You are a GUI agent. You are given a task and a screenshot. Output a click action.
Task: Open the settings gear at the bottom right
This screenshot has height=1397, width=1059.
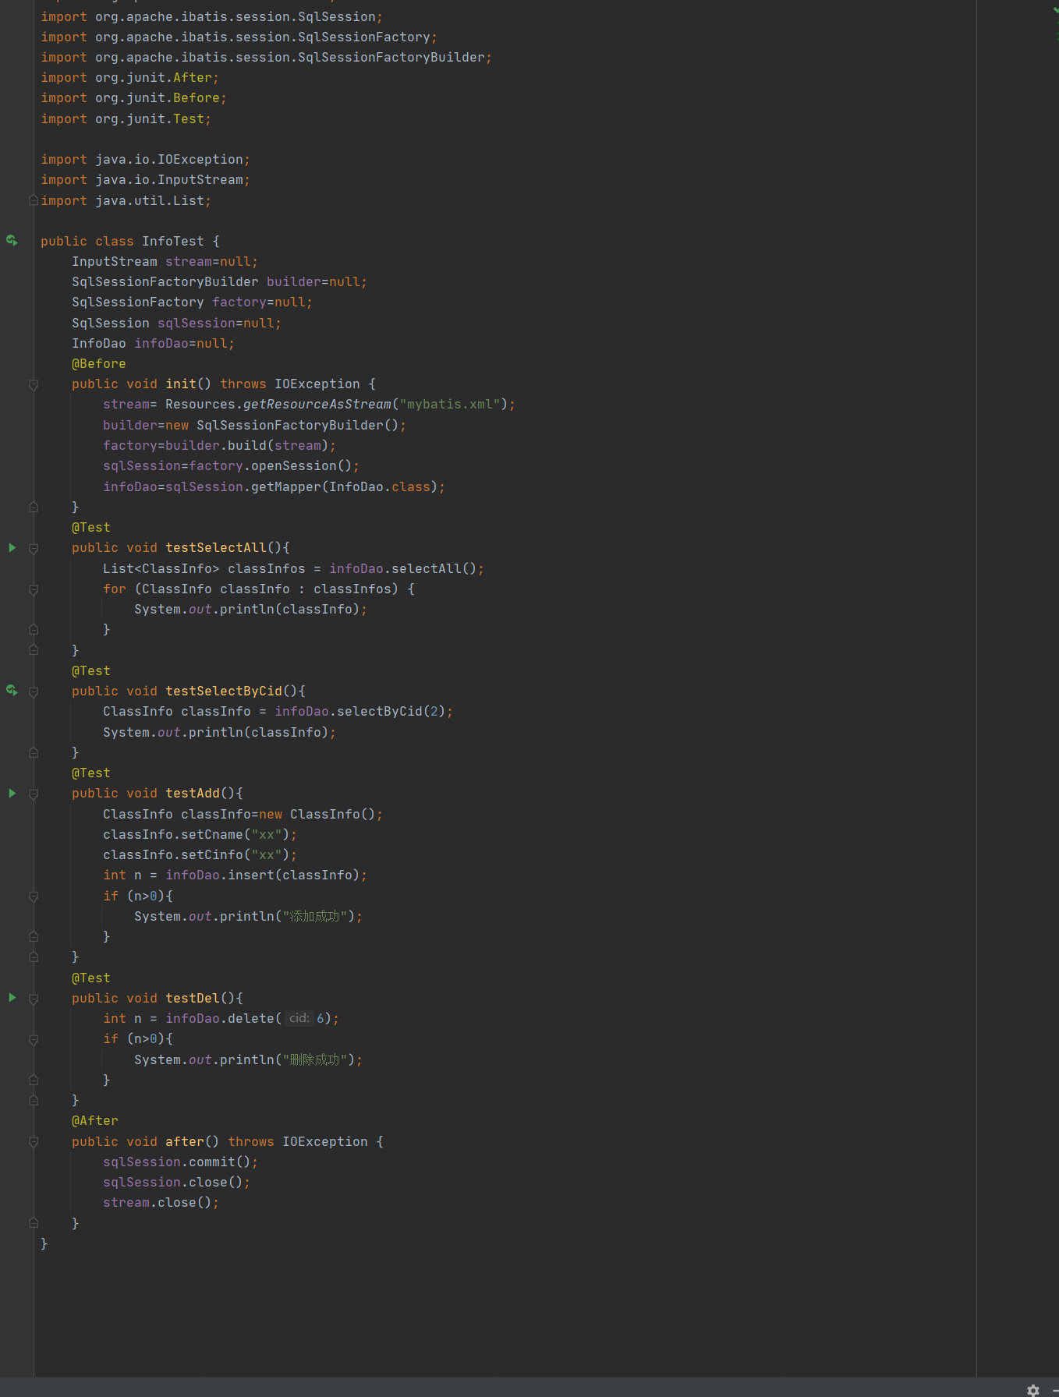pos(1033,1390)
